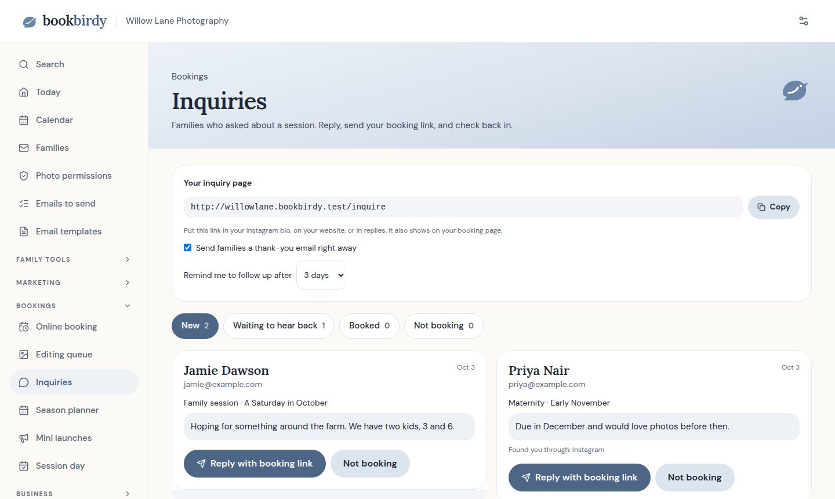Click paper-plane icon on Jamie Dawson's reply button
The height and width of the screenshot is (499, 835).
pyautogui.click(x=201, y=464)
